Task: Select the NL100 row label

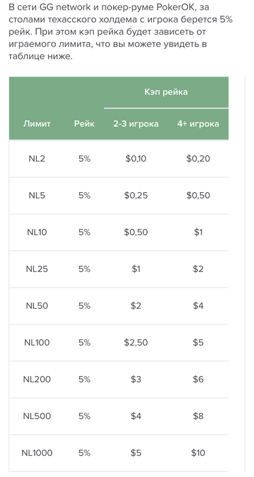Action: coord(37,343)
